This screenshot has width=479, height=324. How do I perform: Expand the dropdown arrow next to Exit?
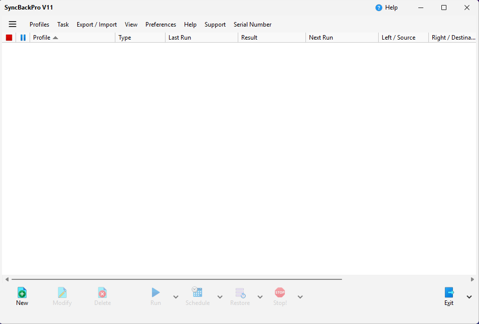coord(469,297)
